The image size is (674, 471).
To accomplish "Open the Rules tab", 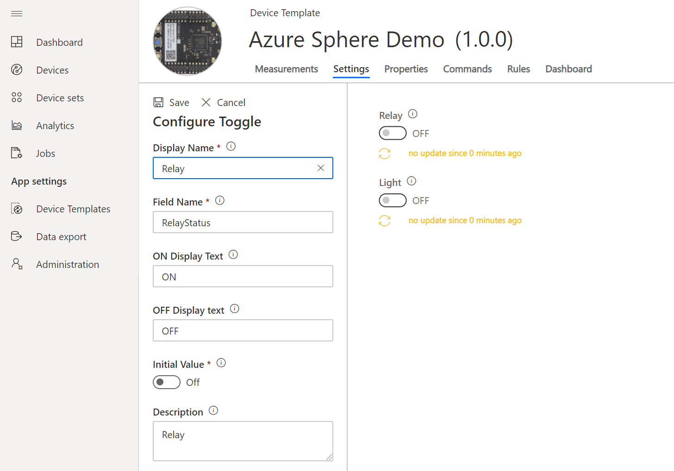I will pyautogui.click(x=518, y=69).
